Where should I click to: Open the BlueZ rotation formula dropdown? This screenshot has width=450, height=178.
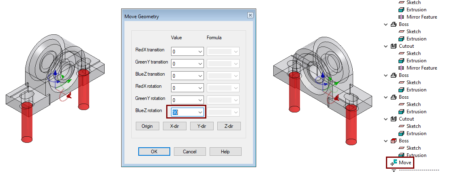click(223, 112)
